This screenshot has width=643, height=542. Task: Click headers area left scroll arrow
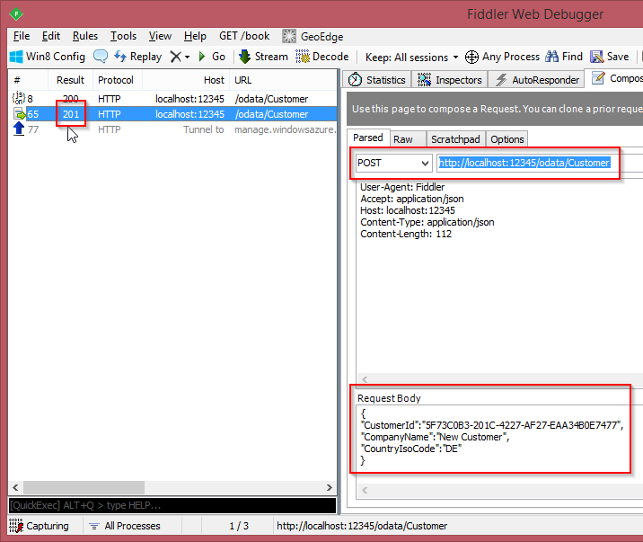365,379
